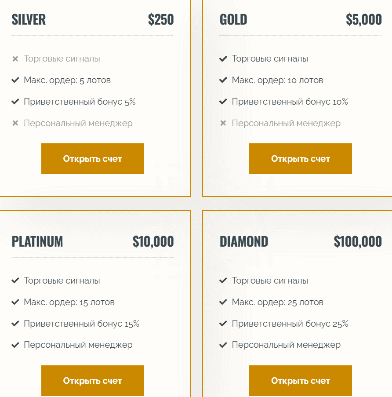This screenshot has height=397, width=392.
Task: Click the checkmark beside Platinum's Персональный менеджер
Action: (15, 345)
